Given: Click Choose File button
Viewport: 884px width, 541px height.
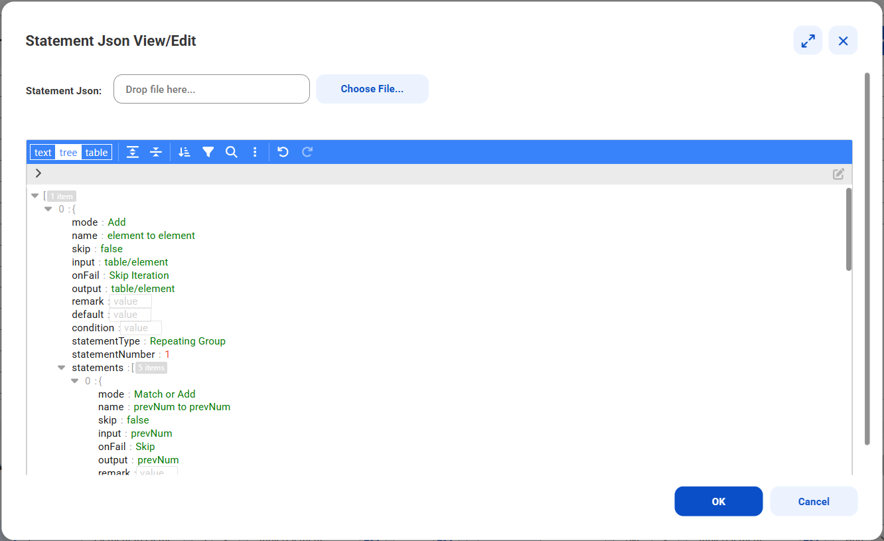Looking at the screenshot, I should [x=372, y=89].
